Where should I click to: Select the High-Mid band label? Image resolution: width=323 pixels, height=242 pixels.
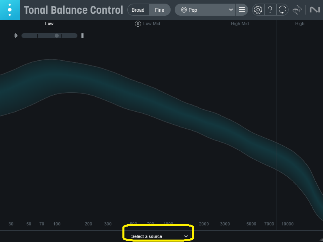pyautogui.click(x=240, y=23)
